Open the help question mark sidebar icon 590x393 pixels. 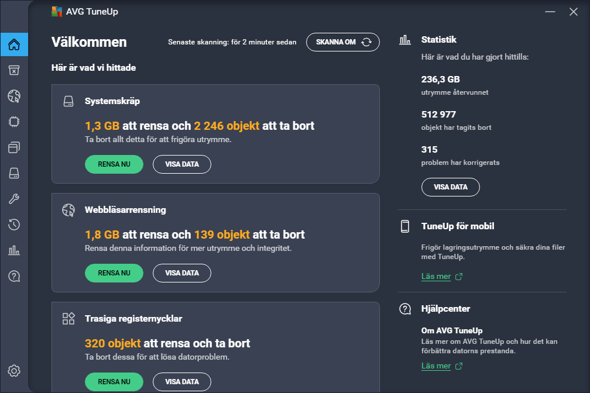(x=14, y=276)
